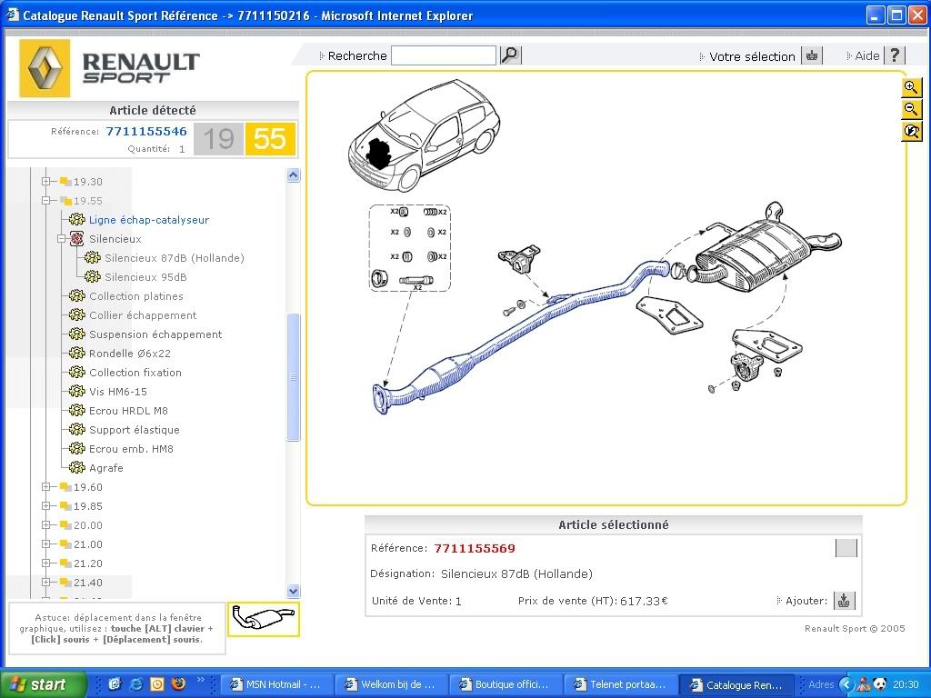Click the system clock showing 20:30

(905, 684)
